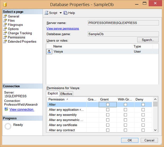Click the Type column header

[143, 46]
